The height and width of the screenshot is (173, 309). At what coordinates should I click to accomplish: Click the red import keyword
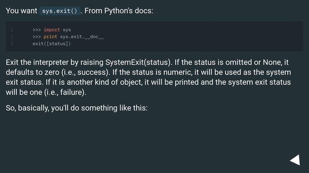[52, 30]
